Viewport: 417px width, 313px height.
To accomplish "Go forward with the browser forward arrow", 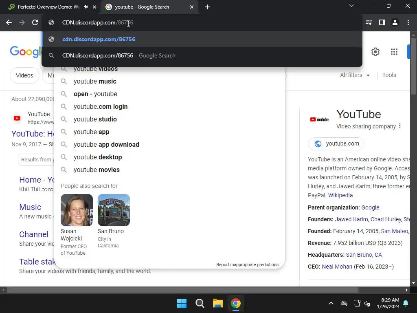I will point(22,23).
